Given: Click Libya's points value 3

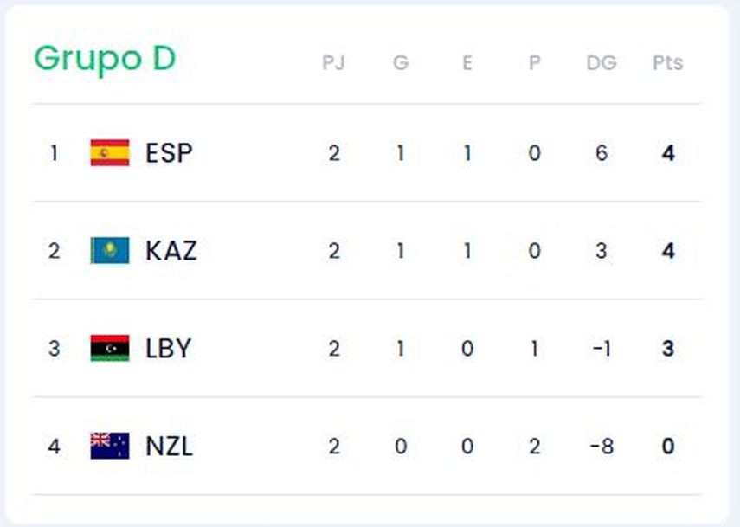Looking at the screenshot, I should (667, 349).
